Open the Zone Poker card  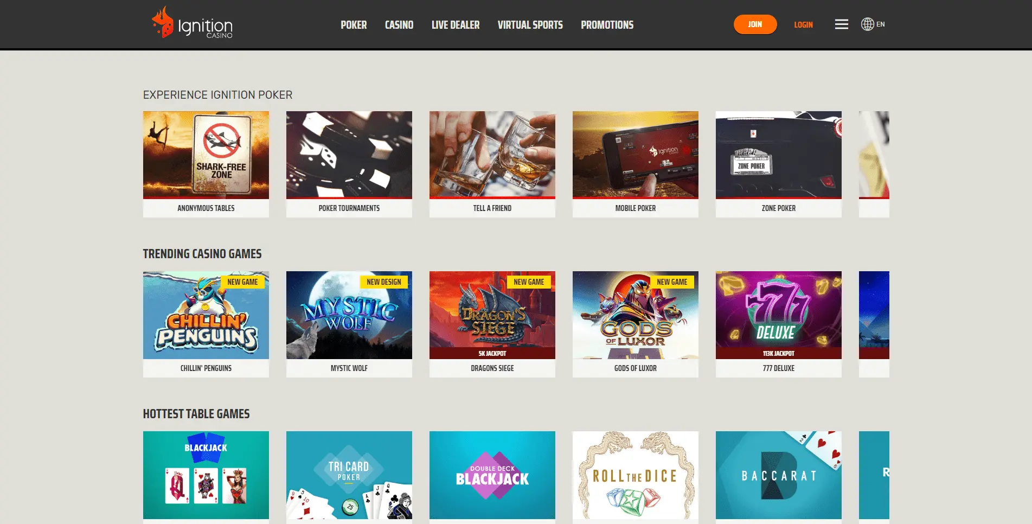[x=779, y=164]
